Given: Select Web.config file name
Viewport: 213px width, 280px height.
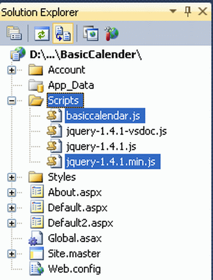Looking at the screenshot, I should click(74, 270).
